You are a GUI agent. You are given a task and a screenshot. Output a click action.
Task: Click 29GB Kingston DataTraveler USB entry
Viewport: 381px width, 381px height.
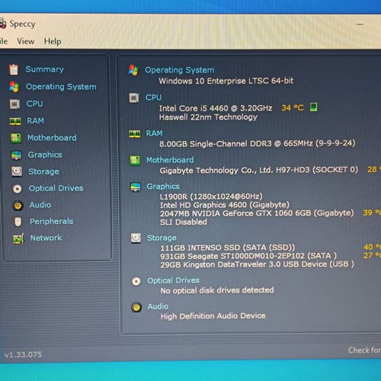(257, 264)
